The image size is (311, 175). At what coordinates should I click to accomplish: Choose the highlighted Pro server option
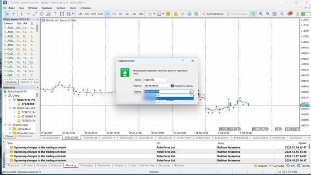(x=168, y=98)
